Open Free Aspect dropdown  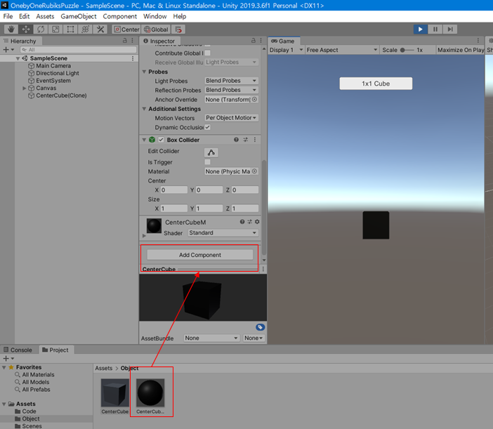[x=342, y=50]
